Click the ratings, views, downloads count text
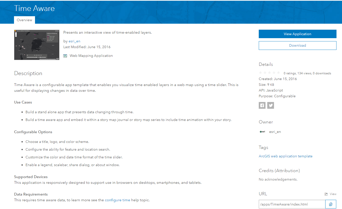This screenshot has width=342, height=209. (307, 73)
